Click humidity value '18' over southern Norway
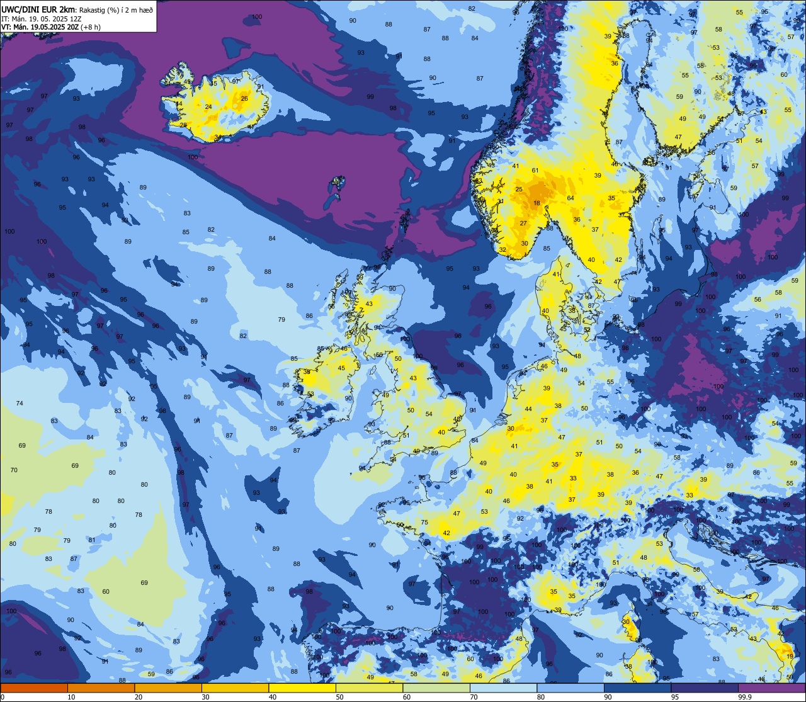This screenshot has width=806, height=702. coord(537,203)
